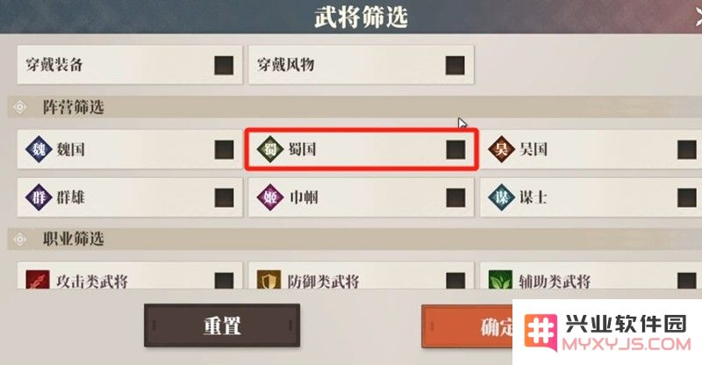This screenshot has height=365, width=702.
Task: Click the 重置 reset button
Action: click(222, 326)
